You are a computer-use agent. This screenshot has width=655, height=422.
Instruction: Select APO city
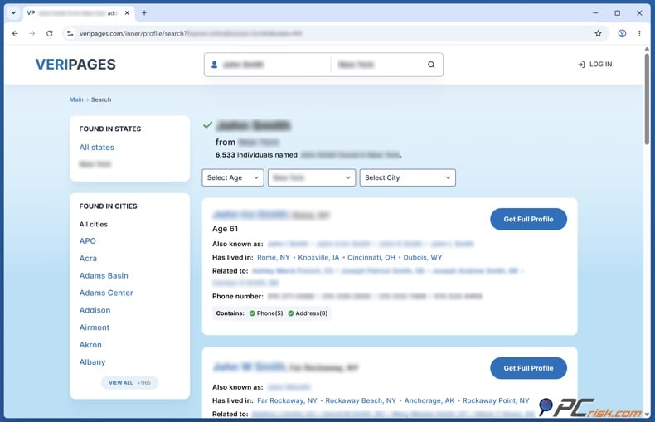click(87, 240)
